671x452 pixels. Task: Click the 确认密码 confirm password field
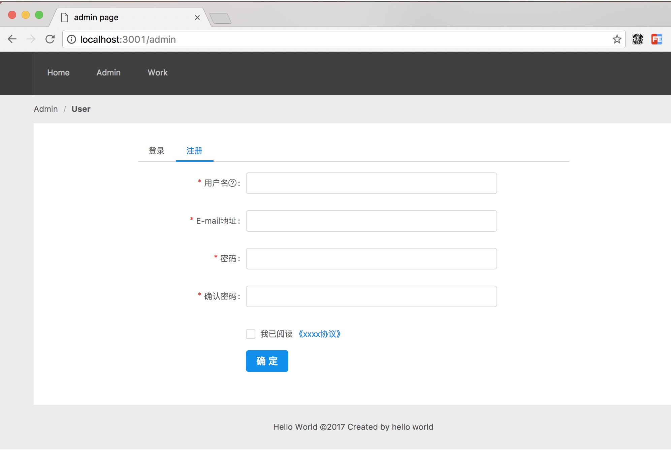(371, 296)
